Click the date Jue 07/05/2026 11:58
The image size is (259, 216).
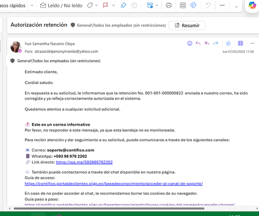(238, 51)
